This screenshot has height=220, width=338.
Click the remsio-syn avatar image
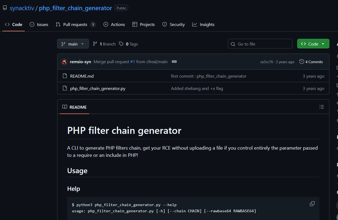point(64,62)
